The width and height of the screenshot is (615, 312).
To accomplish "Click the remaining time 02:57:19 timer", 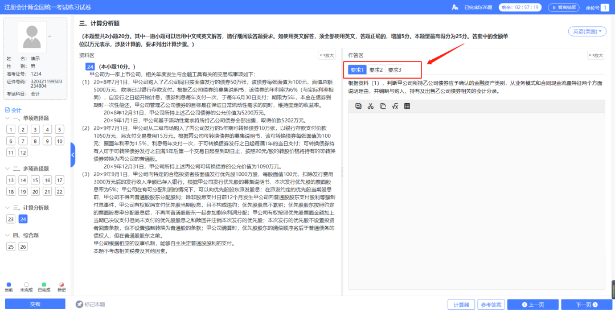I will coord(520,7).
